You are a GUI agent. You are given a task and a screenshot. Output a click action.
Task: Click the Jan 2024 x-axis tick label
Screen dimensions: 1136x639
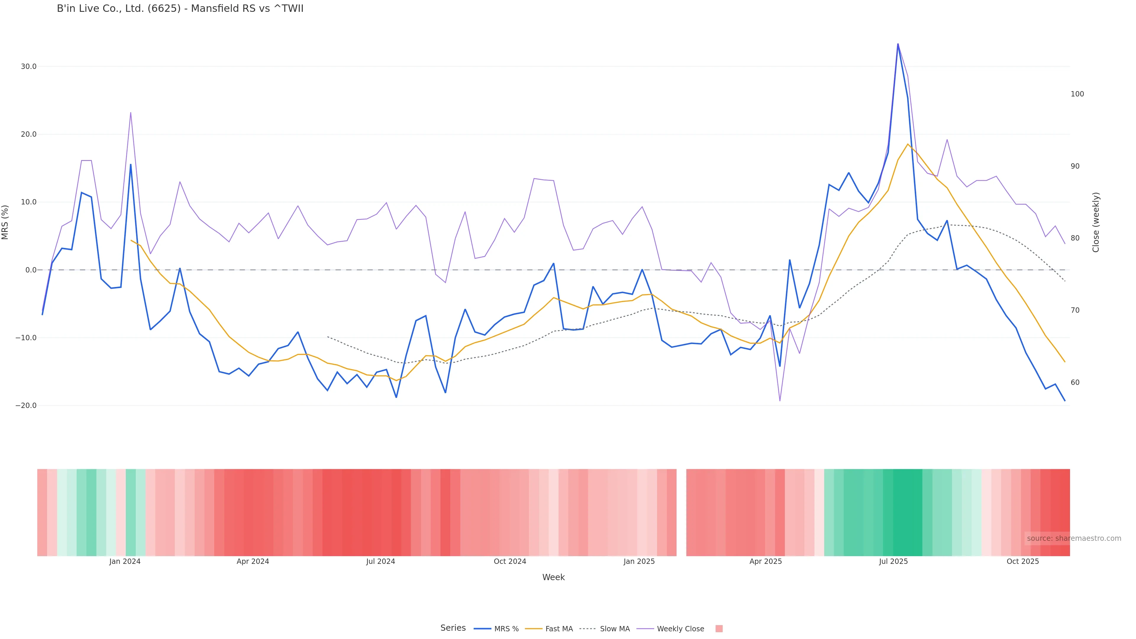click(x=125, y=561)
